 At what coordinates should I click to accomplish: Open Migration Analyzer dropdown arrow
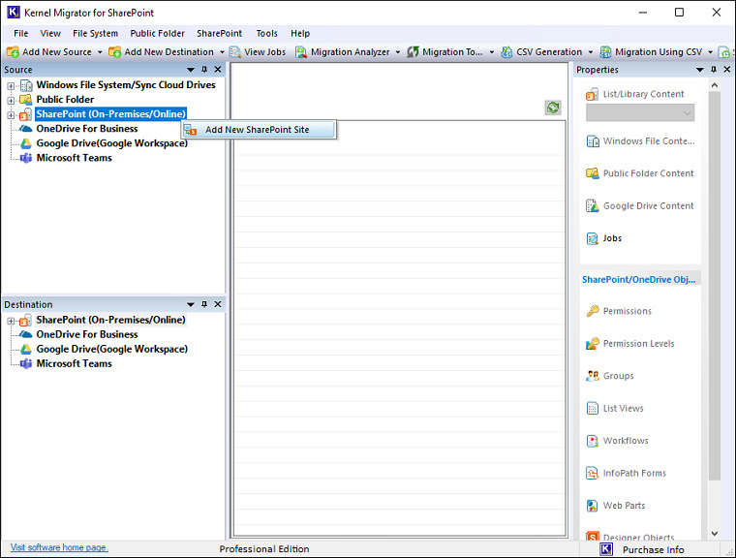(398, 52)
